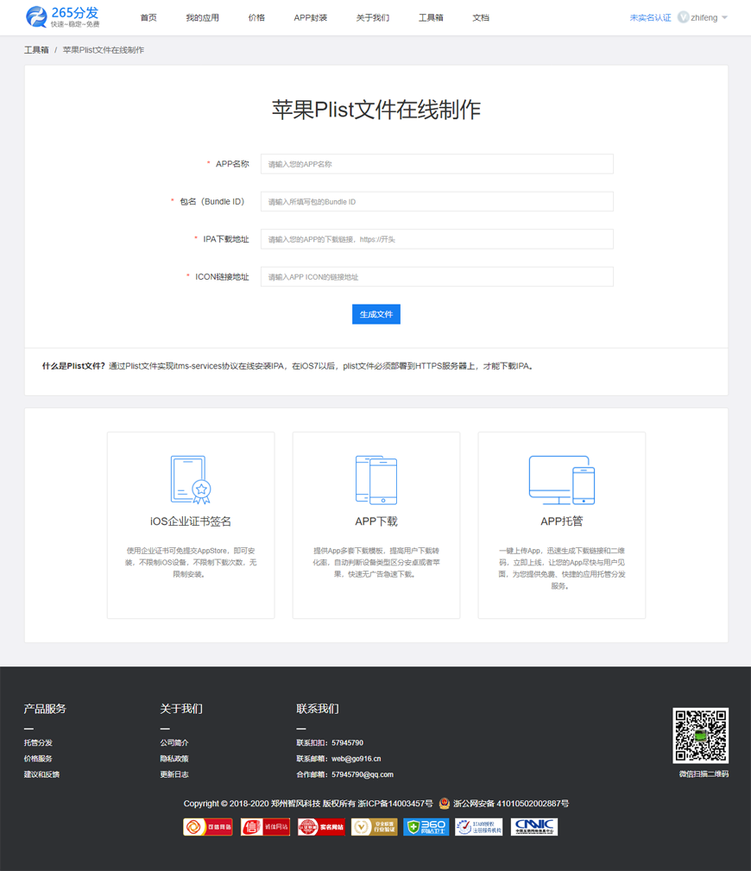This screenshot has height=871, width=751.
Task: Click the 安全联盟行业验证 badge
Action: [x=374, y=826]
